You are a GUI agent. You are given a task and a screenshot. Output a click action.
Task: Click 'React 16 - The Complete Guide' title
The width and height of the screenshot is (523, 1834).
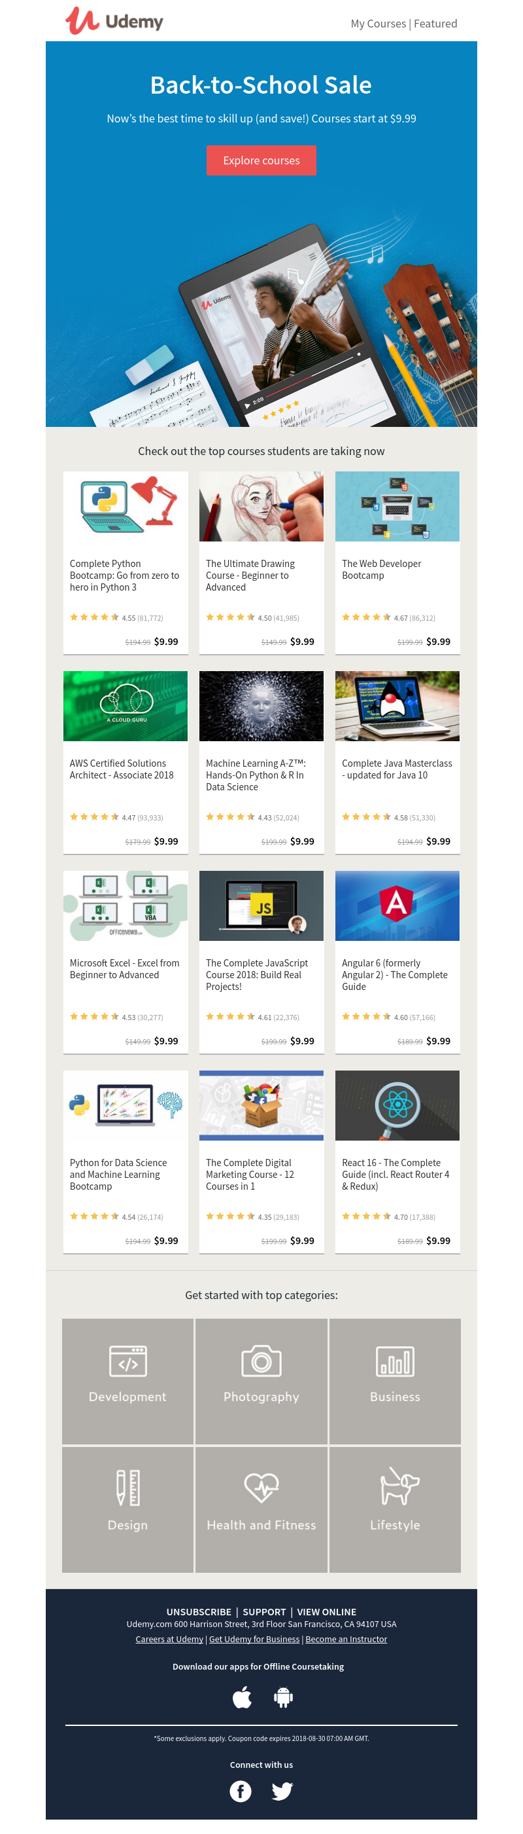pyautogui.click(x=395, y=1174)
